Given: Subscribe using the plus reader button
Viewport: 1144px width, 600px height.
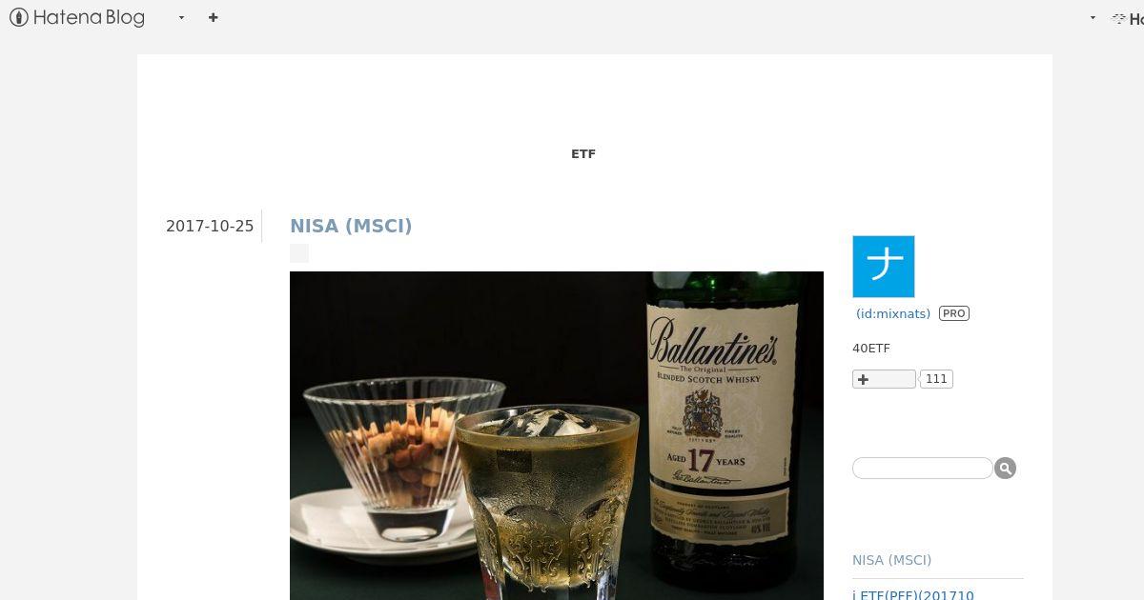Looking at the screenshot, I should pyautogui.click(x=884, y=379).
